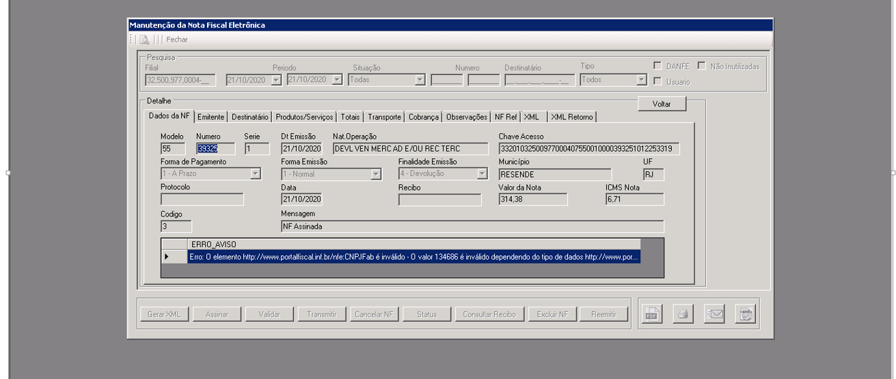
Task: Click the Serie field
Action: (x=257, y=148)
